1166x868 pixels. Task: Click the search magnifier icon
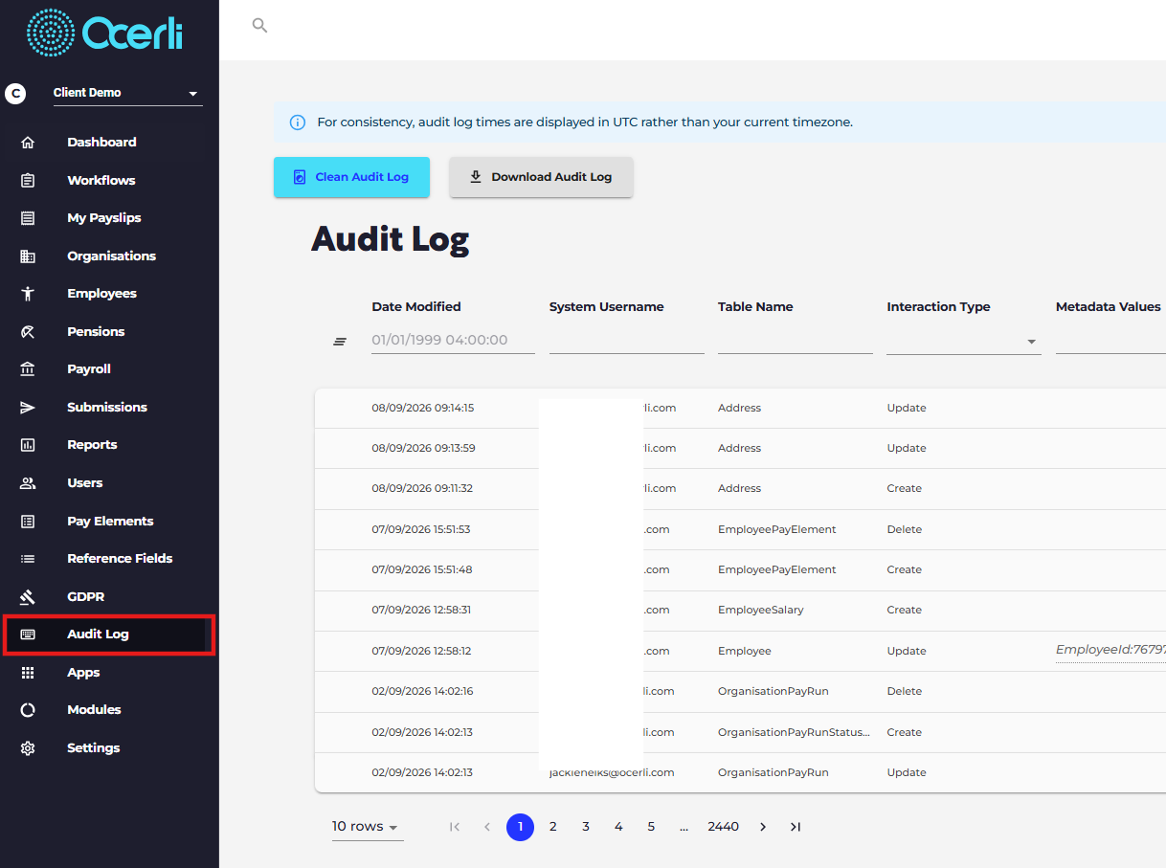pyautogui.click(x=259, y=26)
